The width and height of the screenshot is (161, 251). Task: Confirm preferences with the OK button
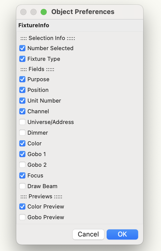122,234
